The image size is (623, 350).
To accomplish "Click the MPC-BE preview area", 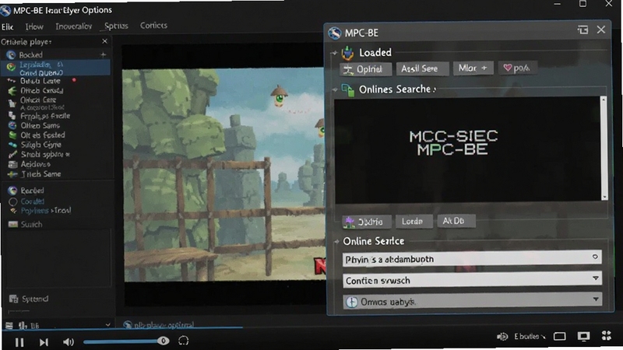I will [x=468, y=149].
